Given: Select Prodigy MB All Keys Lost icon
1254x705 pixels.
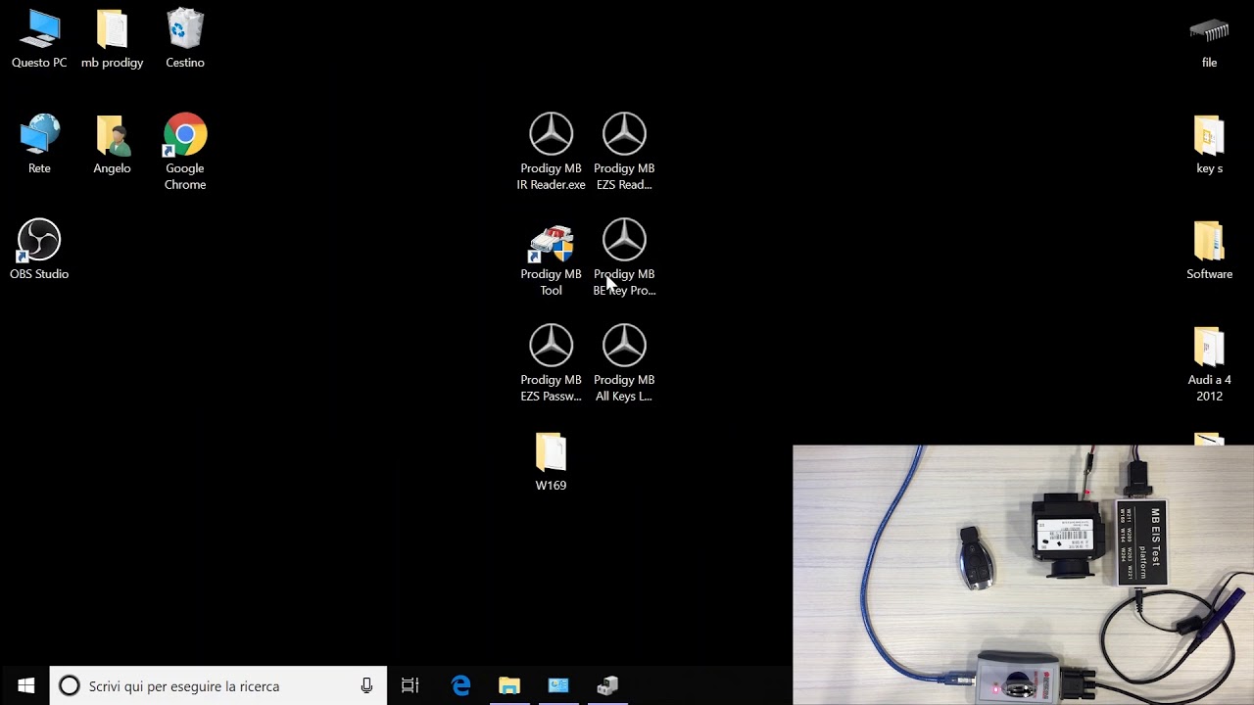Looking at the screenshot, I should (624, 363).
